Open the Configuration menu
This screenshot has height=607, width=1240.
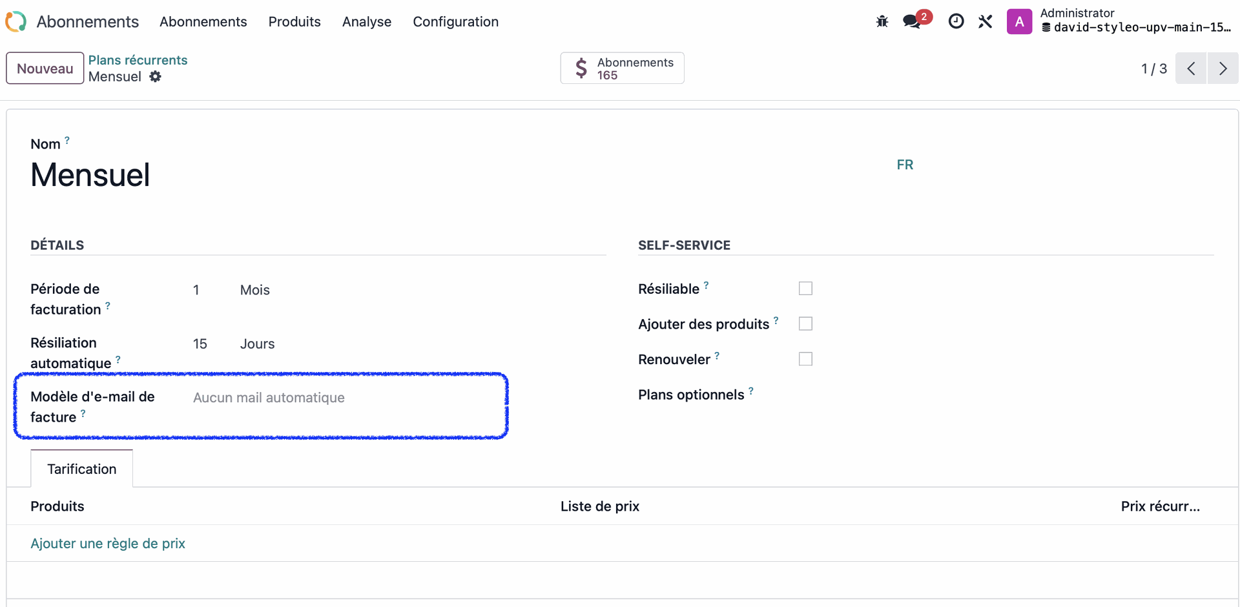coord(455,21)
